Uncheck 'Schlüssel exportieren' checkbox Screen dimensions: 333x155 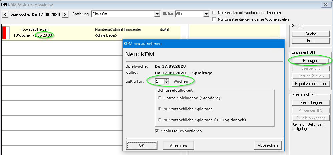pyautogui.click(x=157, y=131)
